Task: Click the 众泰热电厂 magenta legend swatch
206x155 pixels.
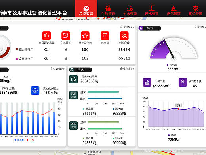Action: tap(17, 58)
